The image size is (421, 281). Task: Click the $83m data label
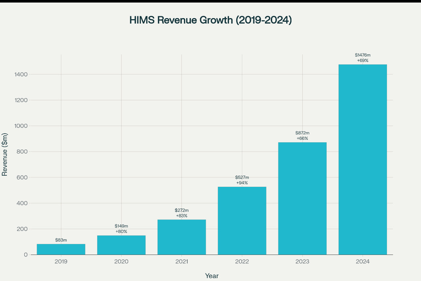coord(61,240)
